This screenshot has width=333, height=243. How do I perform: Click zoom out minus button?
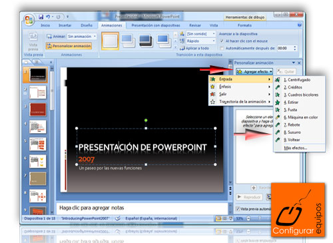coord(248,218)
